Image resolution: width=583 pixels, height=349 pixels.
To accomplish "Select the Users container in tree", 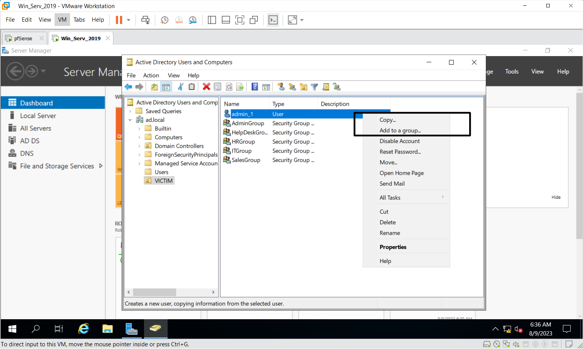I will tap(161, 172).
